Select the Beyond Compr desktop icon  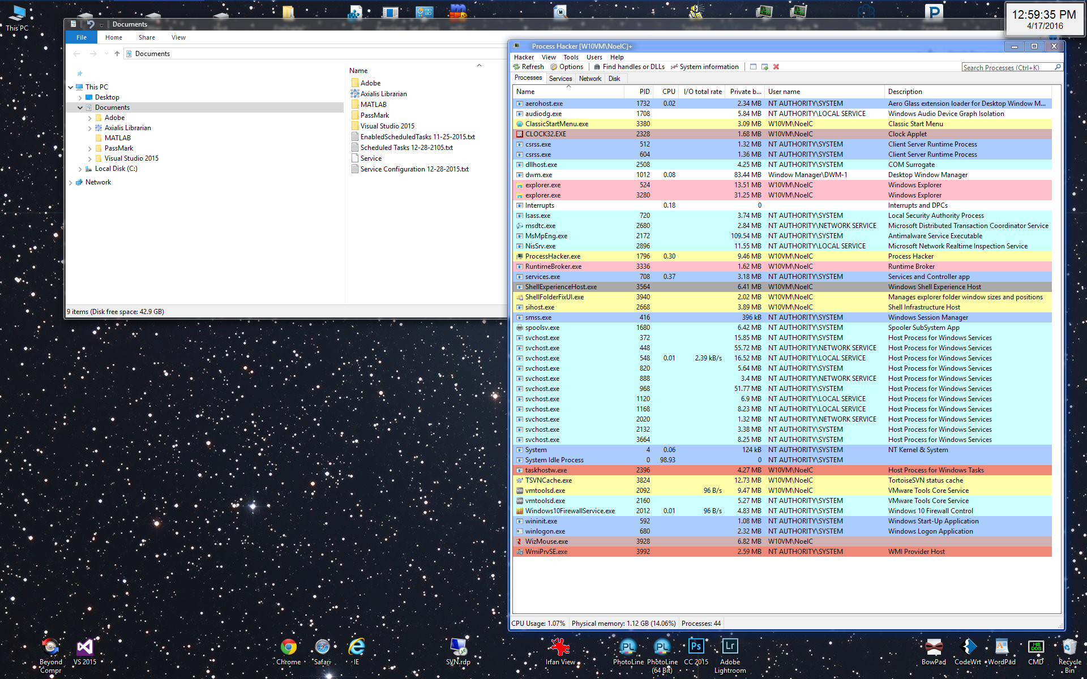(50, 656)
